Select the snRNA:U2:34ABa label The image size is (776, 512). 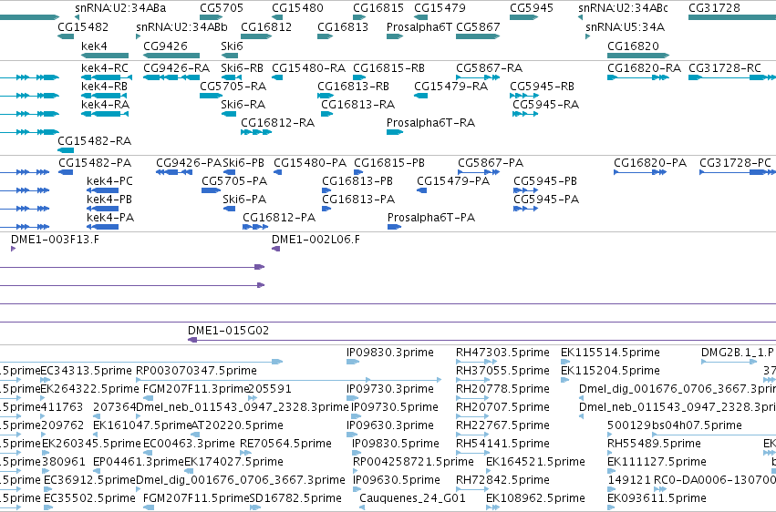120,8
